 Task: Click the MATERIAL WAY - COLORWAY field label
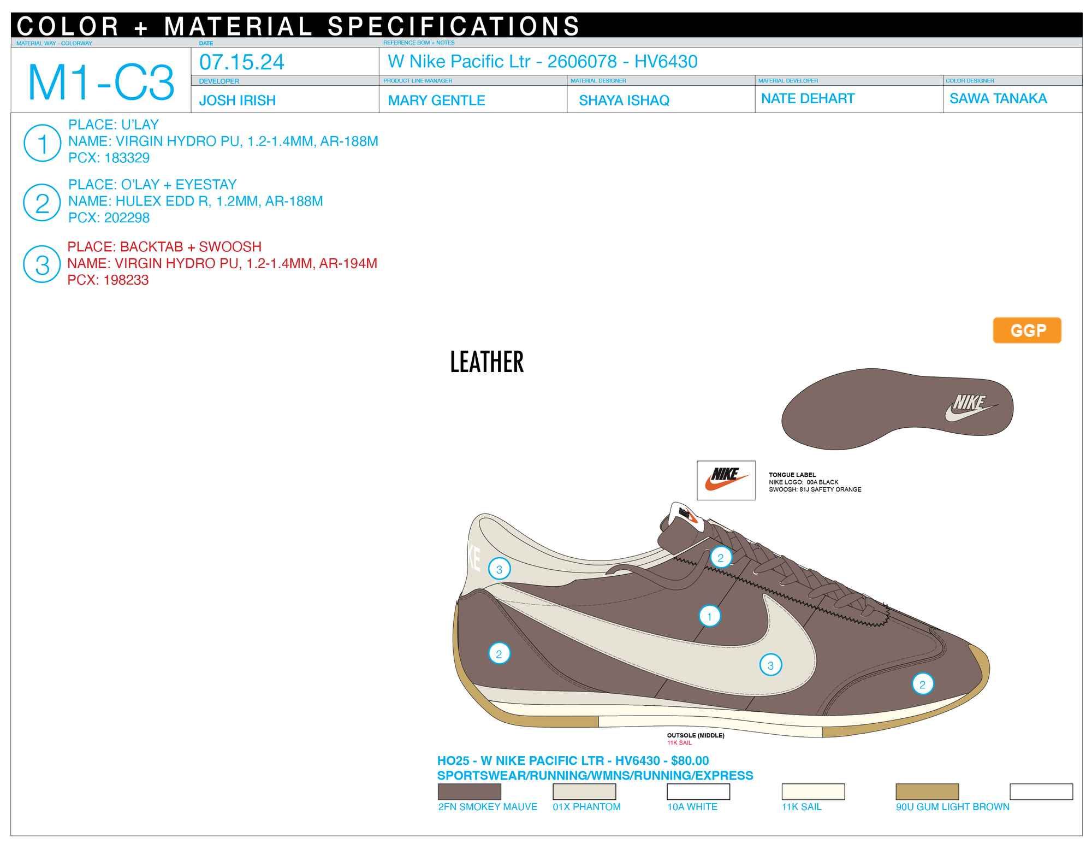(x=54, y=43)
